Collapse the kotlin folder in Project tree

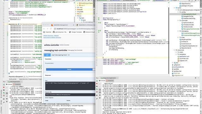click(x=175, y=8)
